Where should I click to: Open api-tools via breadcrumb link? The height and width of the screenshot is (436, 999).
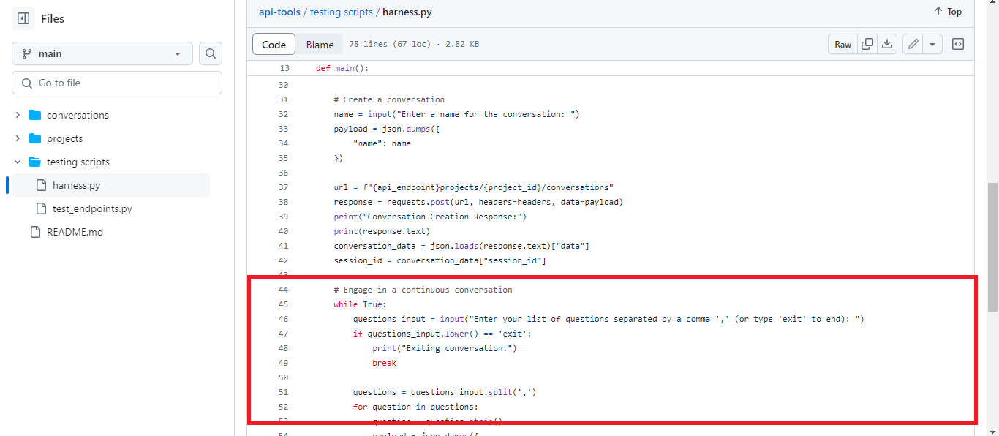coord(279,12)
